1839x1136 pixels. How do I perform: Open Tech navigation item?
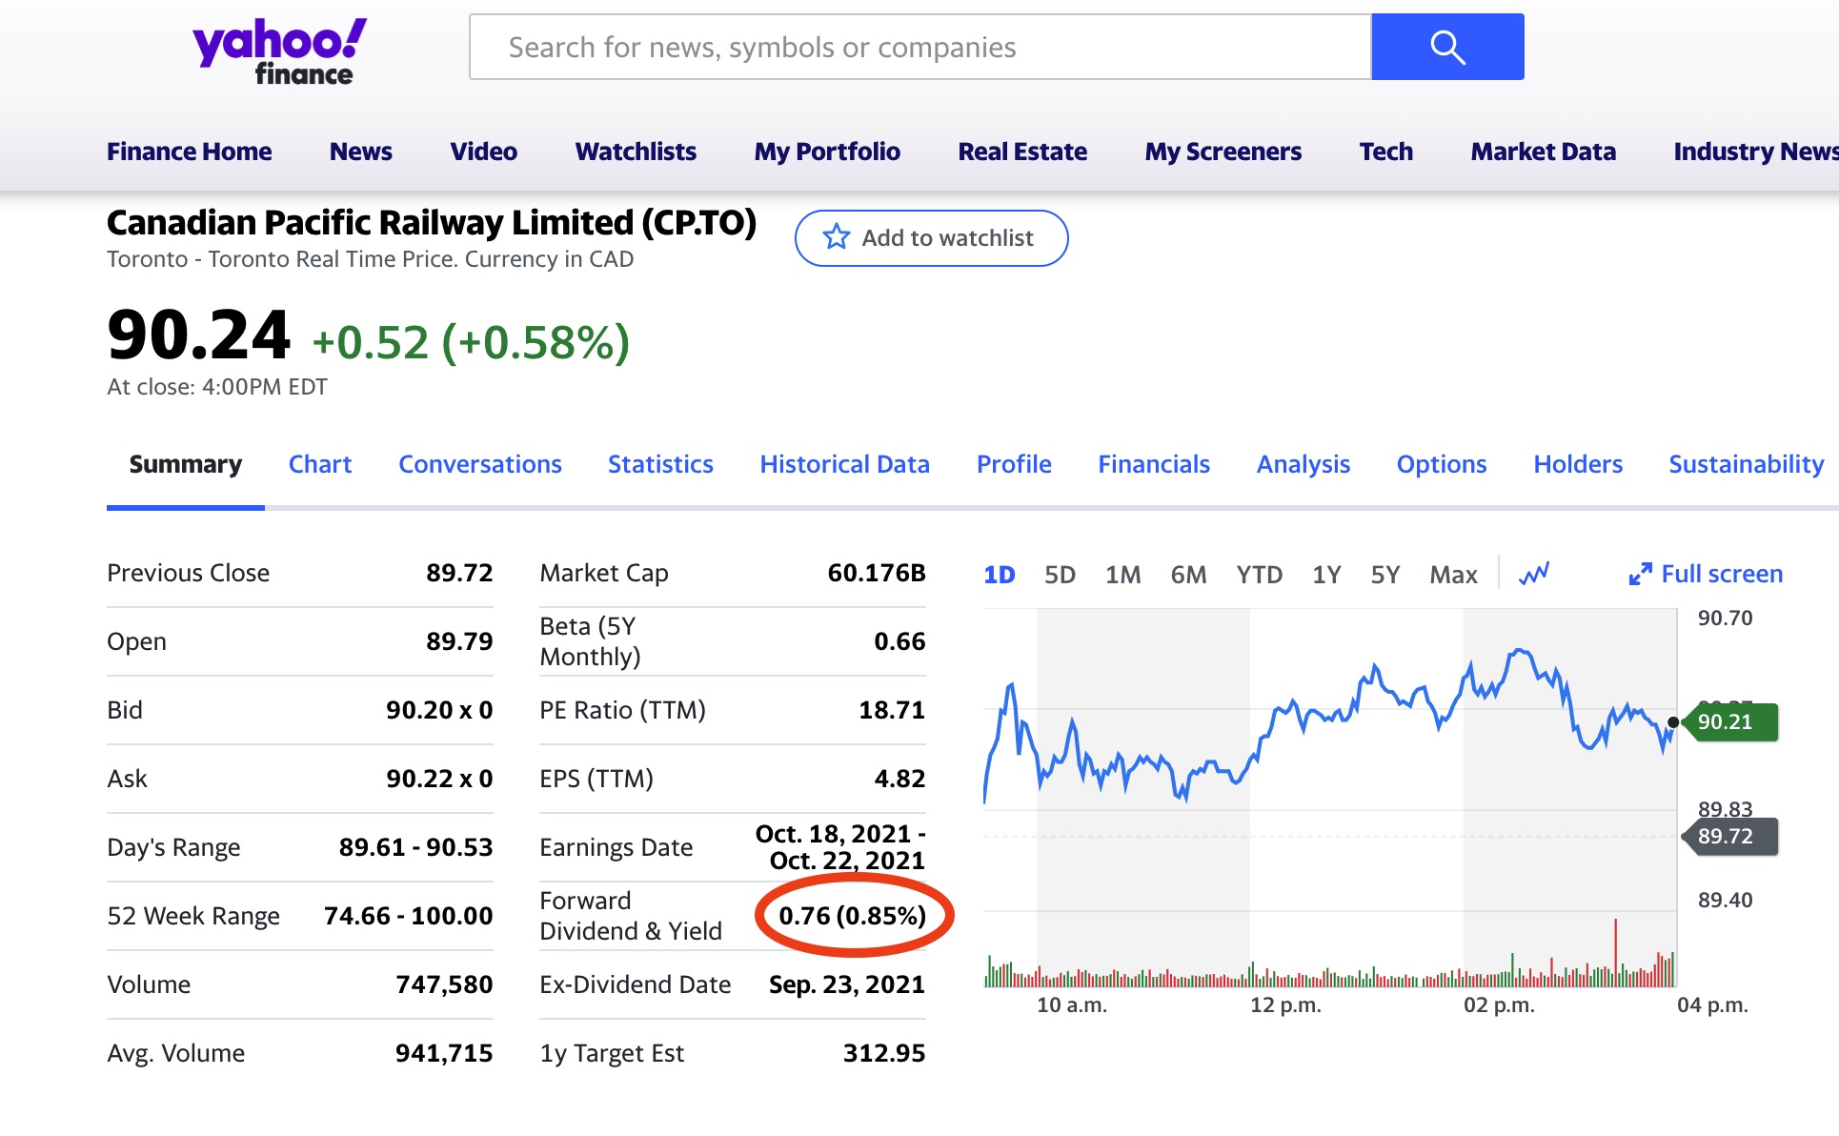(1385, 152)
